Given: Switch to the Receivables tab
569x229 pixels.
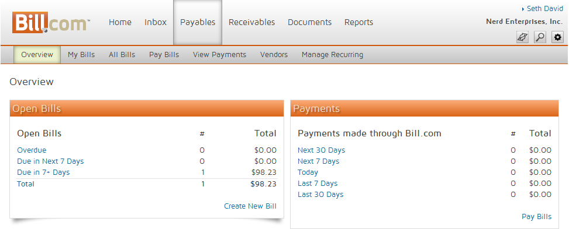Looking at the screenshot, I should click(x=252, y=22).
